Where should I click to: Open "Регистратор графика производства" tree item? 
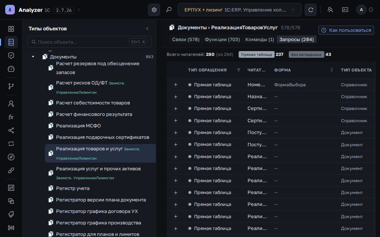pos(98,223)
